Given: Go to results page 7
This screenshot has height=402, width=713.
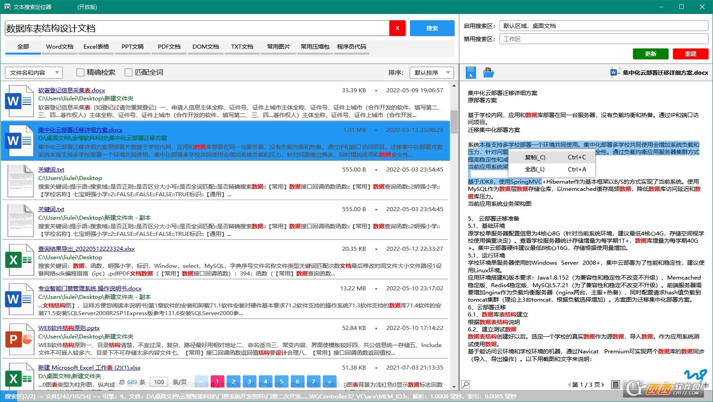Looking at the screenshot, I should click(313, 382).
